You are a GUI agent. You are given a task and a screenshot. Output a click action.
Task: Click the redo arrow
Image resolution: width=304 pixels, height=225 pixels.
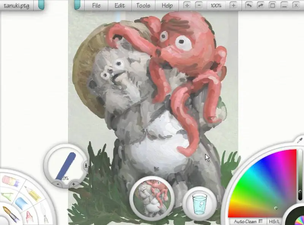[261, 5]
